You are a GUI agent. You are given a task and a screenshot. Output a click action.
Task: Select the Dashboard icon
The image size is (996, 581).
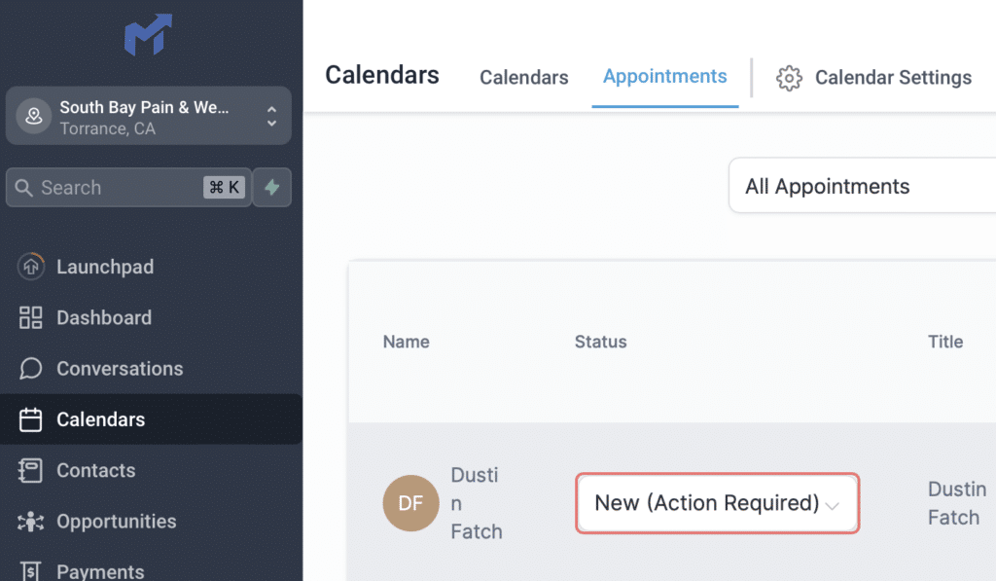pos(30,317)
